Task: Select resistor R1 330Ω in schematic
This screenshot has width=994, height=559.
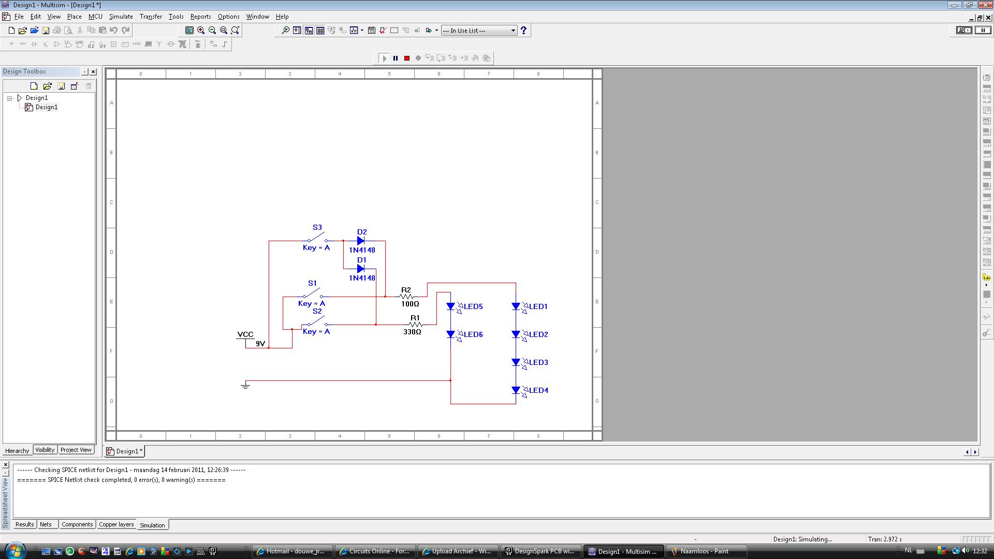Action: (x=416, y=325)
